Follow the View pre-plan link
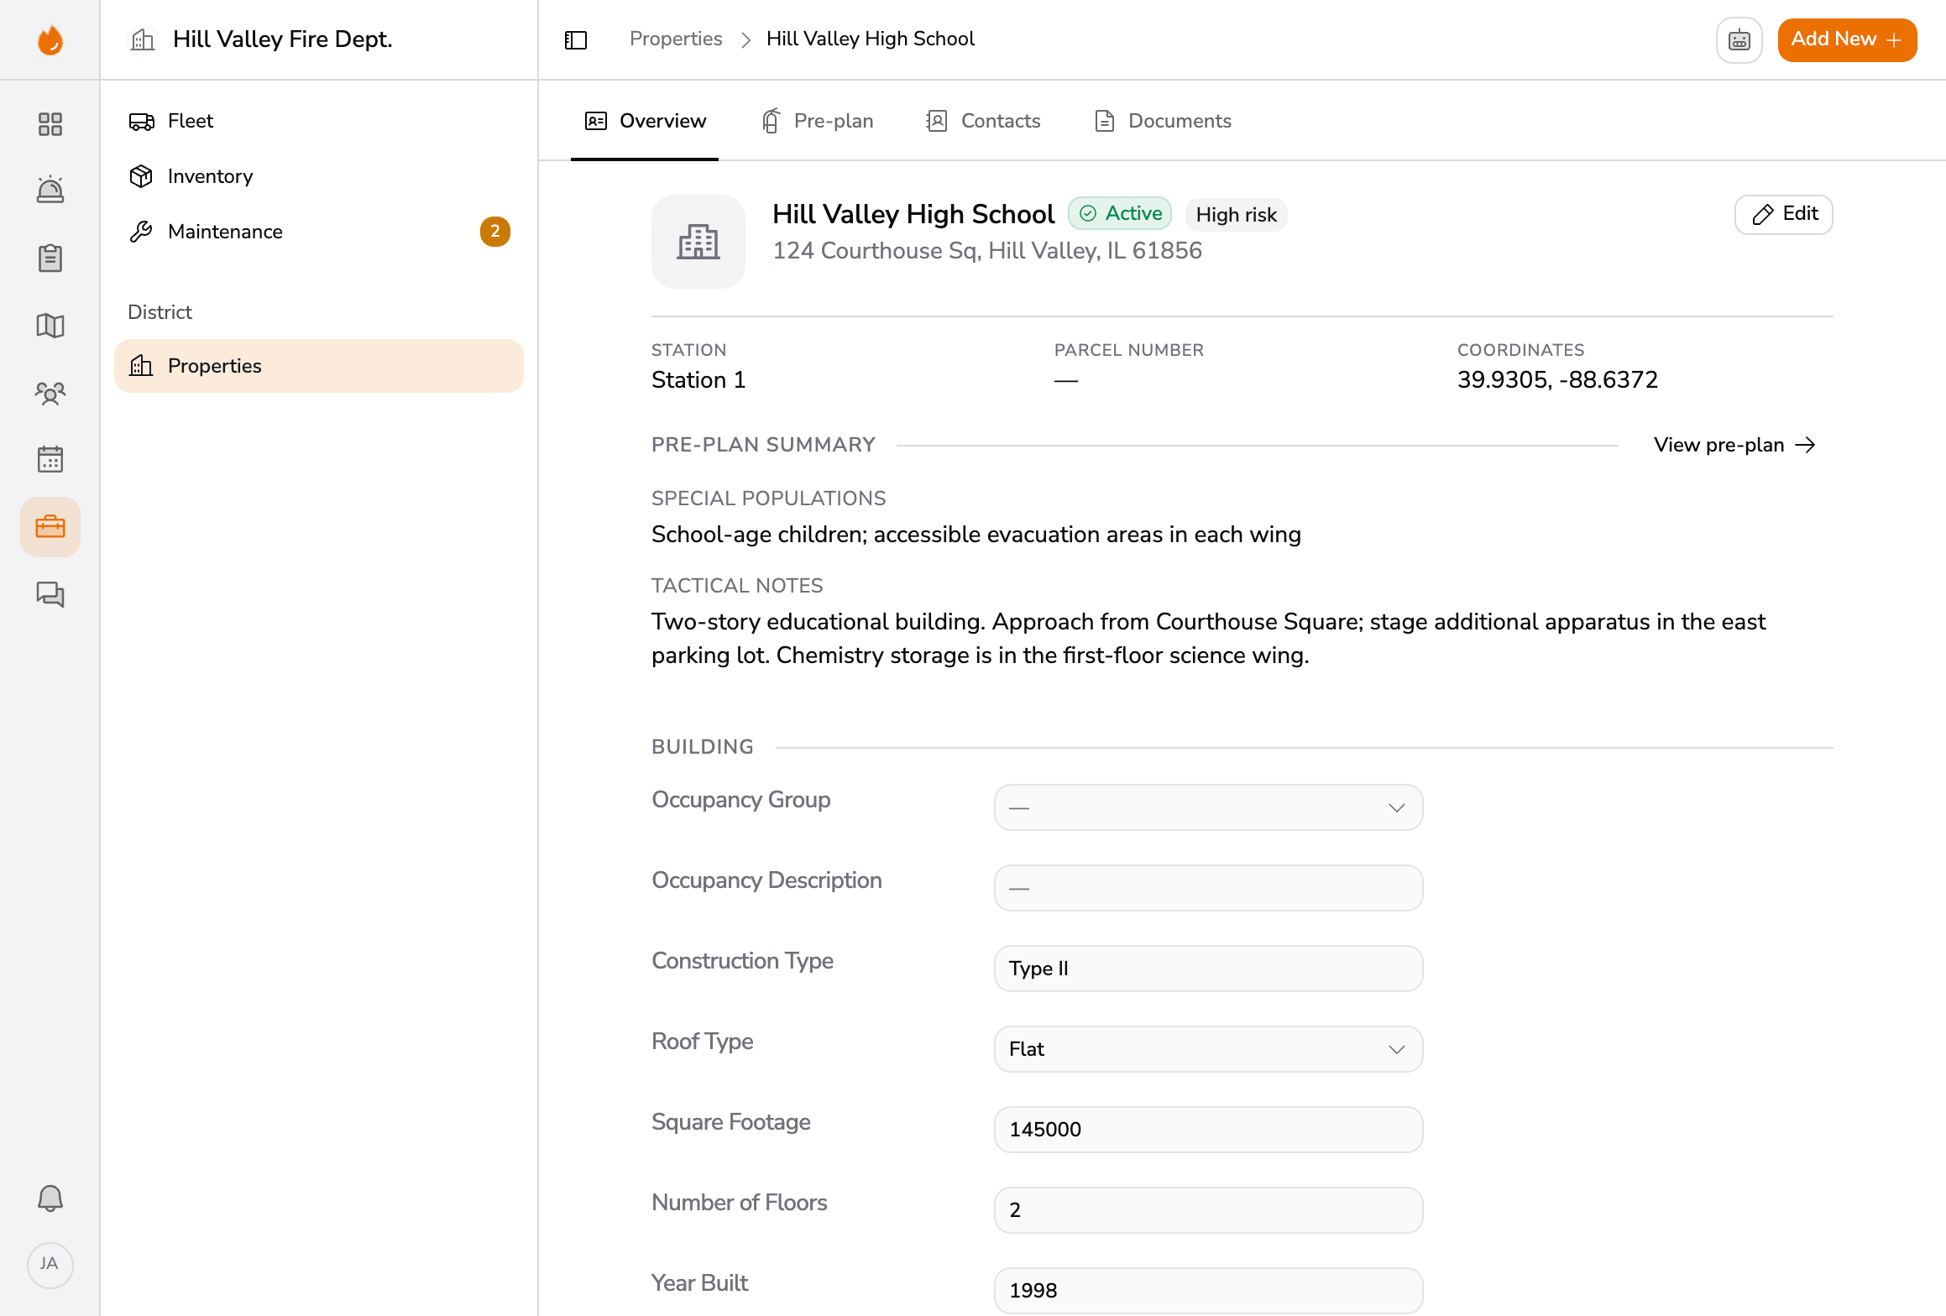Screen dimensions: 1946x1316 tap(1734, 445)
